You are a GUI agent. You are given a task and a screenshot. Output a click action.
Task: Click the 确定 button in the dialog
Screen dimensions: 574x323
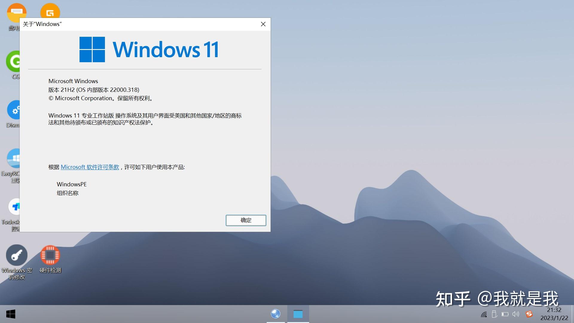[x=246, y=220]
